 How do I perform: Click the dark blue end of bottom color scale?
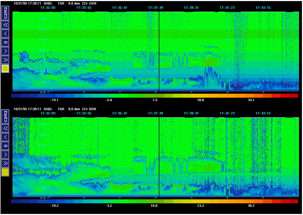pyautogui.click(x=16, y=201)
